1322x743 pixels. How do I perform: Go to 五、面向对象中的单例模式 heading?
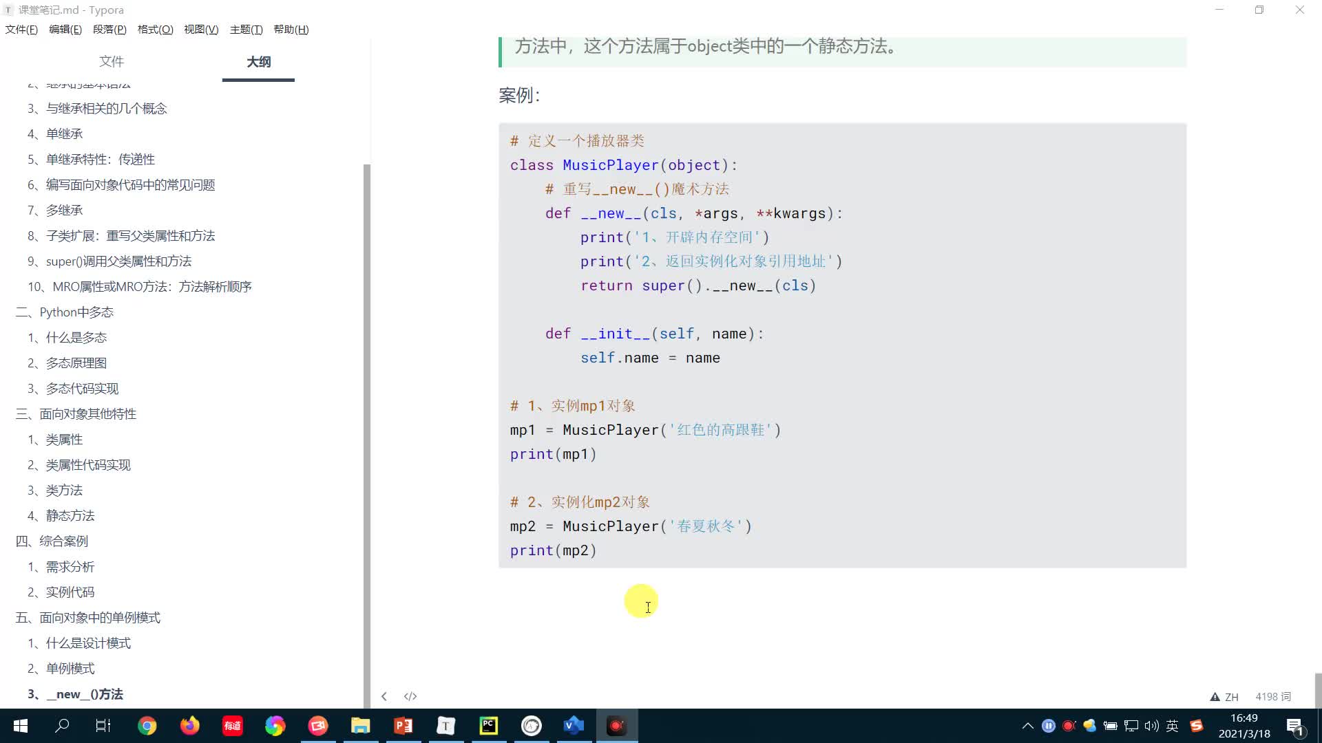click(88, 618)
